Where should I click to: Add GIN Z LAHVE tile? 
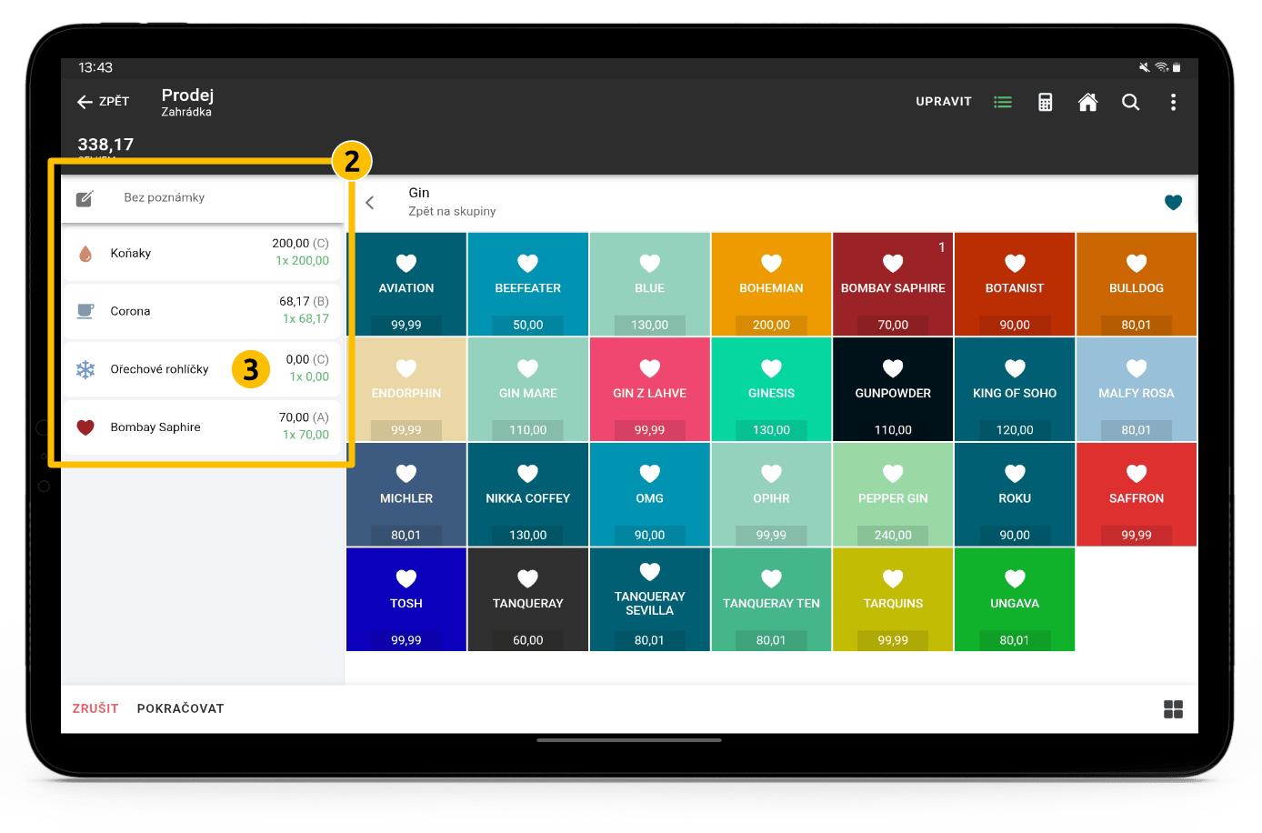(x=650, y=389)
